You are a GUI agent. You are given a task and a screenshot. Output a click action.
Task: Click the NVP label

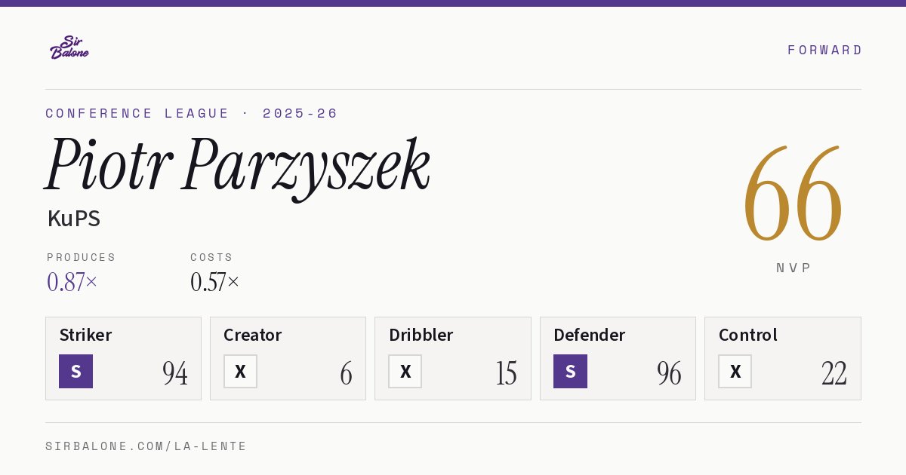click(794, 268)
